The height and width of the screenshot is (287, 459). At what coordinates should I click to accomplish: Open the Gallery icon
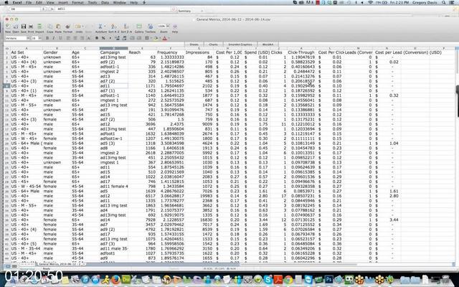coord(139,27)
